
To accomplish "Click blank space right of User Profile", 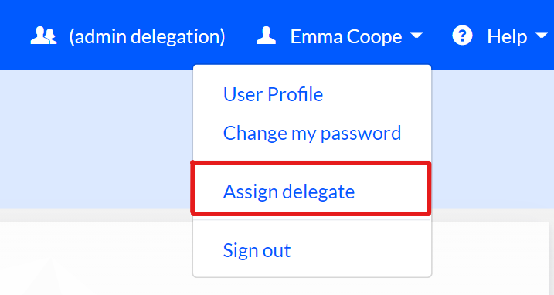I will 375,94.
